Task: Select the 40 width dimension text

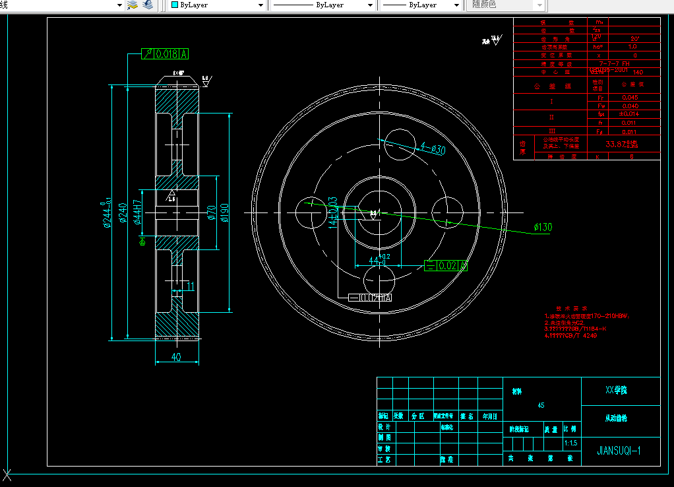Action: 176,357
